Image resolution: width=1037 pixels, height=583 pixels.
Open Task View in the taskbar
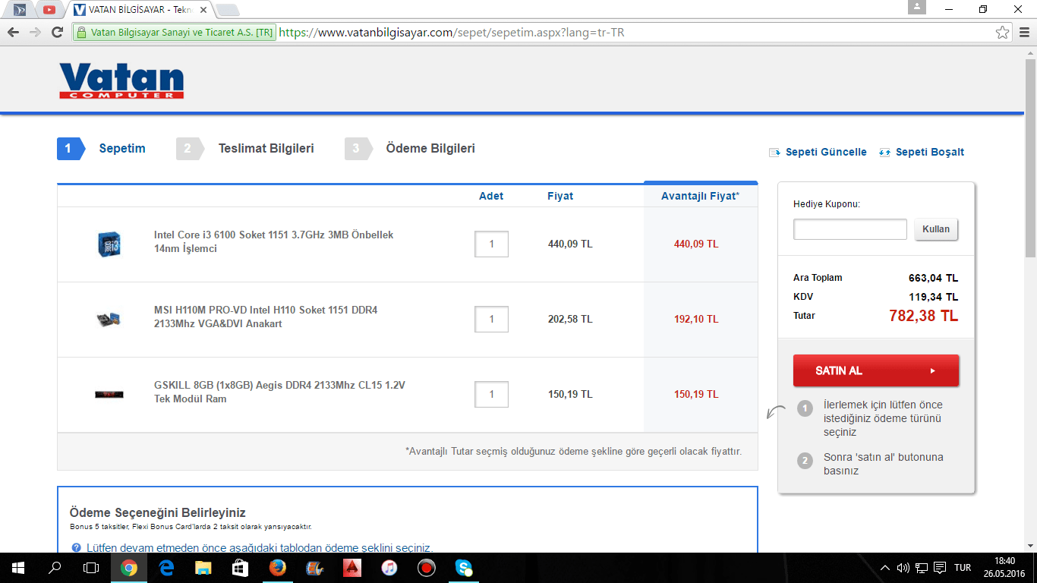coord(91,568)
